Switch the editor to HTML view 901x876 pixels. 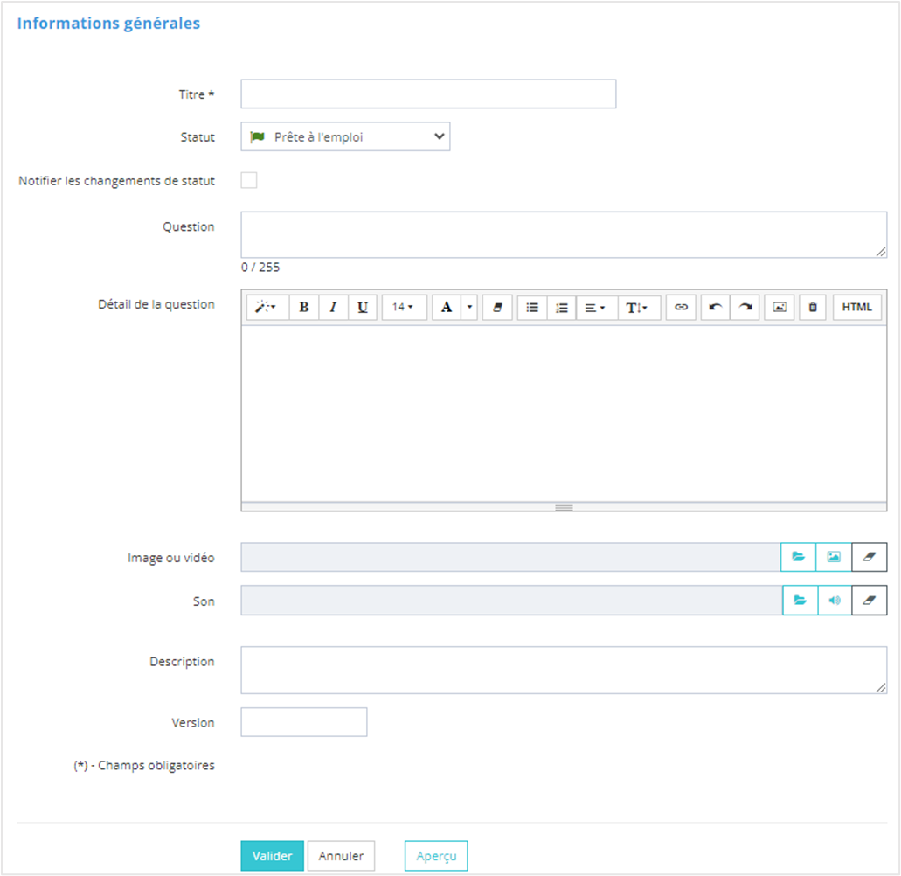856,308
